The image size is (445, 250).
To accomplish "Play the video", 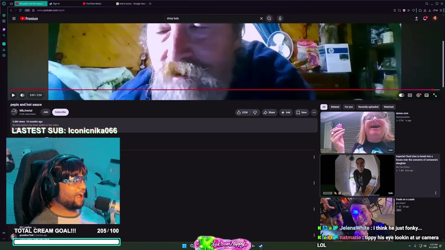I will 13,95.
